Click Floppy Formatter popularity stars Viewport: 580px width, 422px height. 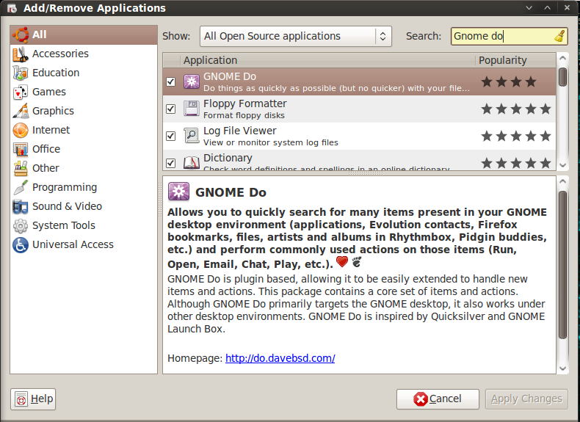pos(516,109)
